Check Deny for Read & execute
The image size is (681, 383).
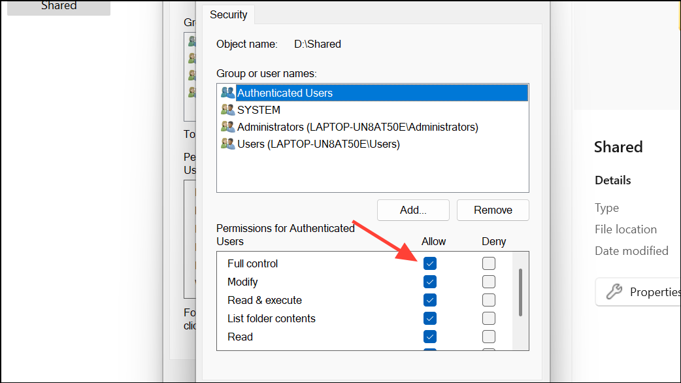click(489, 300)
